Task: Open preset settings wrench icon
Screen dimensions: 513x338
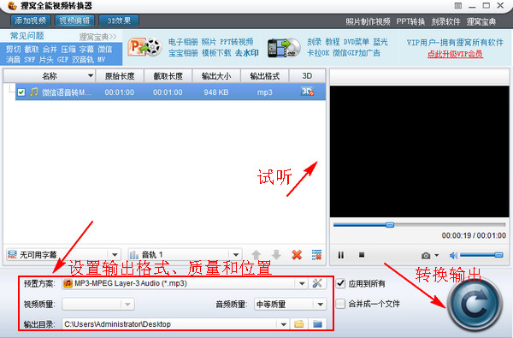Action: [x=317, y=283]
